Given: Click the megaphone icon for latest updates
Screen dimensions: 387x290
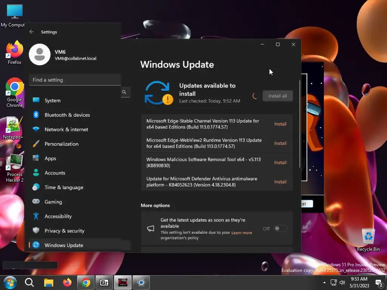Looking at the screenshot, I should coord(150,228).
